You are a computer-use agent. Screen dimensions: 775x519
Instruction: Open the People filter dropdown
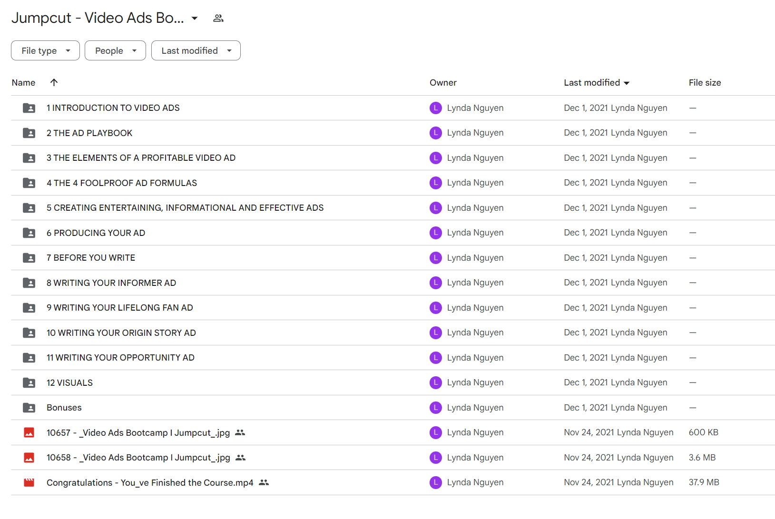(x=115, y=50)
